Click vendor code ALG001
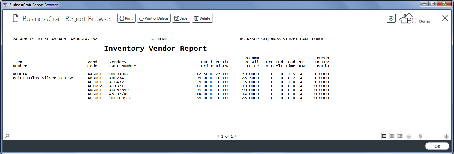Screen dimensions: 454x154 point(95,94)
